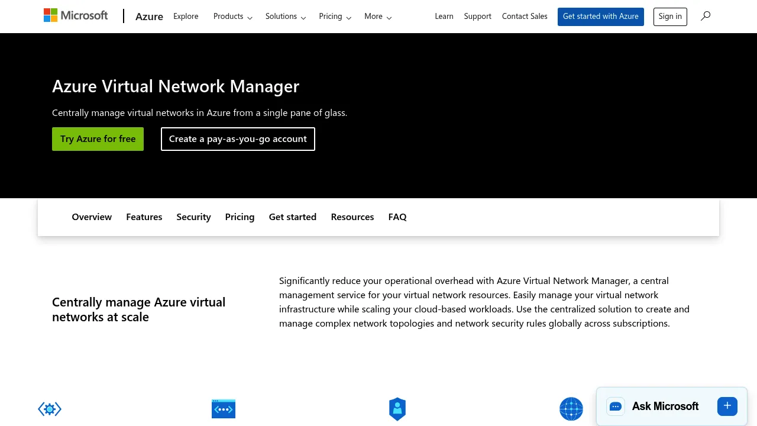
Task: Expand the Products dropdown
Action: click(x=233, y=17)
